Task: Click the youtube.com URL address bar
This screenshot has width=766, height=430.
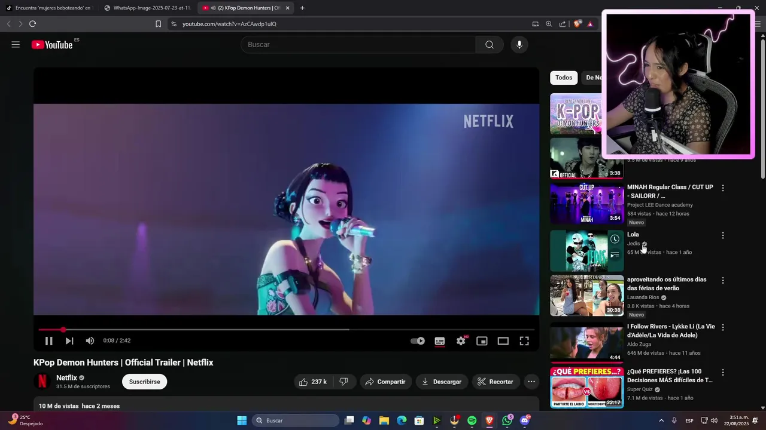Action: point(349,24)
